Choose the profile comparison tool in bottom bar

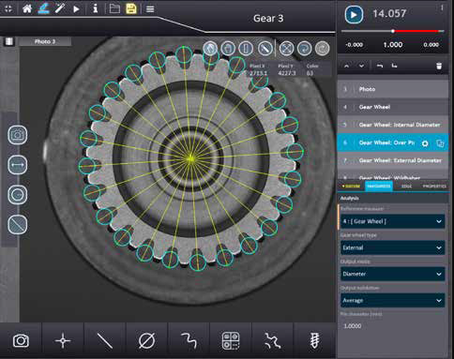click(x=273, y=340)
